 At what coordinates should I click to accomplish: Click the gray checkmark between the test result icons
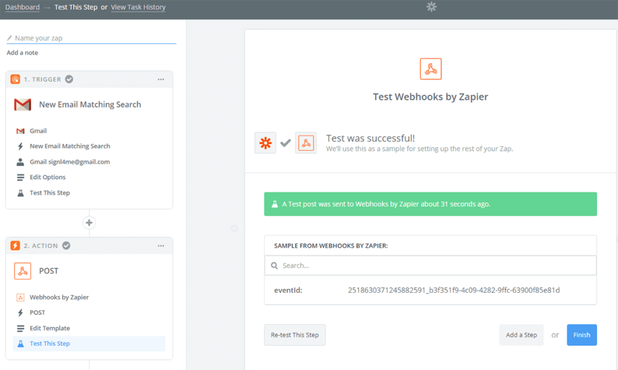point(285,142)
